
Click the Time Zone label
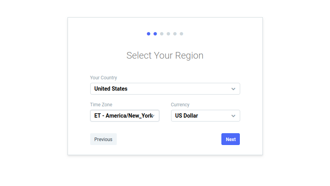(x=101, y=105)
